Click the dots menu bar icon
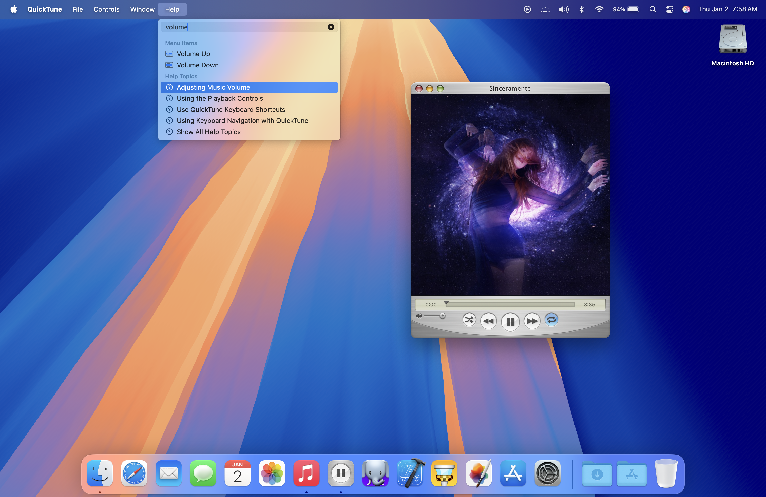Screen dimensions: 766x497 pyautogui.click(x=545, y=9)
